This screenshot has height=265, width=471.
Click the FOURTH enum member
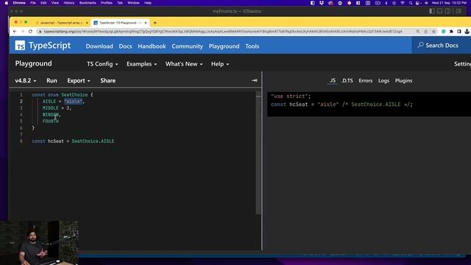[51, 121]
